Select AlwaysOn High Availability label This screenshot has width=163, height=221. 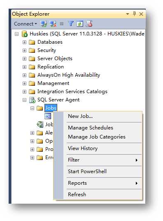69,75
